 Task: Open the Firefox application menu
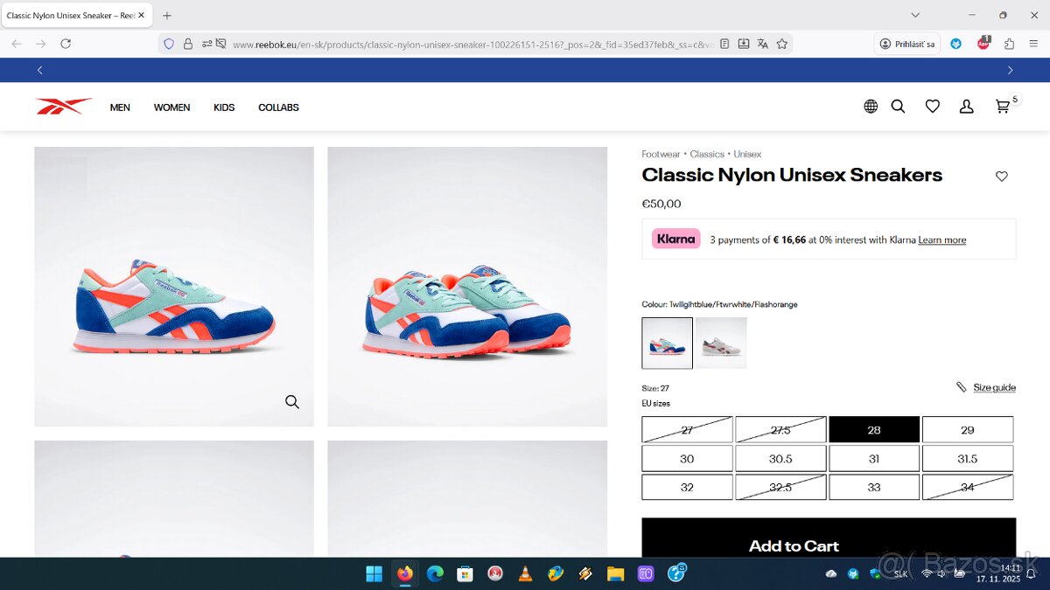(x=1033, y=42)
